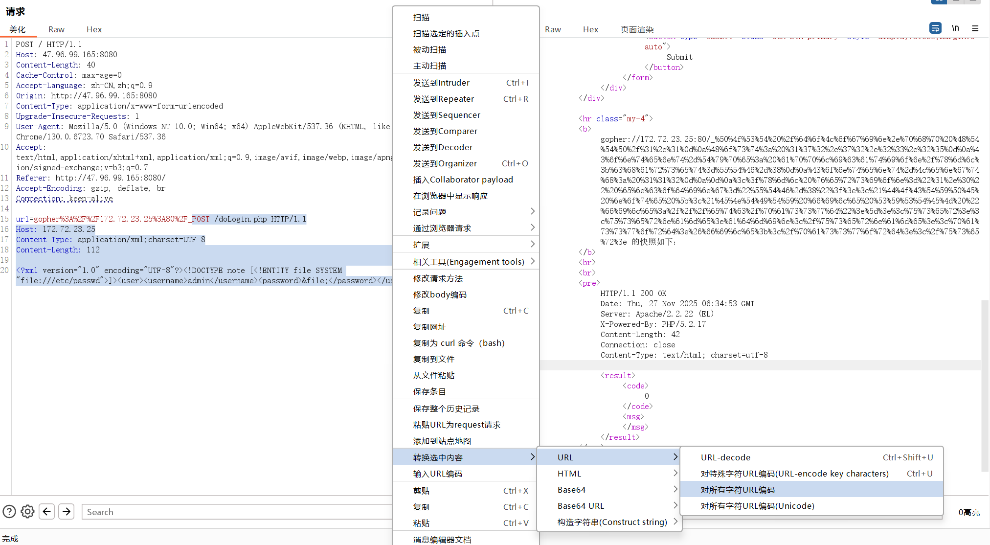This screenshot has width=990, height=545.
Task: Switch to request Raw tab
Action: pyautogui.click(x=56, y=29)
